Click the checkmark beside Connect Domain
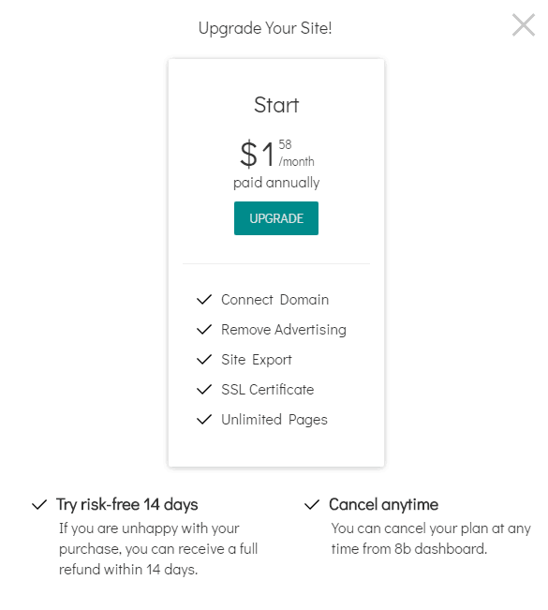This screenshot has height=610, width=548. pyautogui.click(x=204, y=300)
